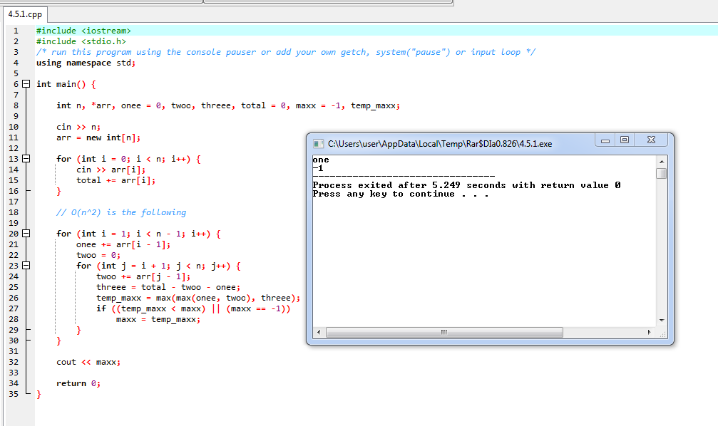Select the 4.5.1.cpp editor tab
The height and width of the screenshot is (426, 718).
coord(25,15)
